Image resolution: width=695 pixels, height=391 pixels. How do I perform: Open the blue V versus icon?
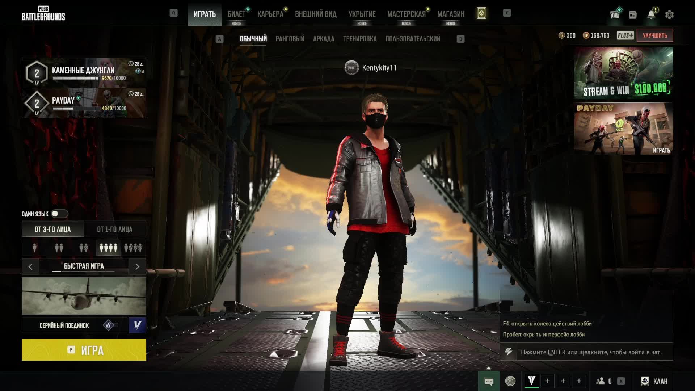pos(137,325)
